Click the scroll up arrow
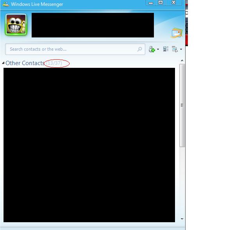 [182, 60]
